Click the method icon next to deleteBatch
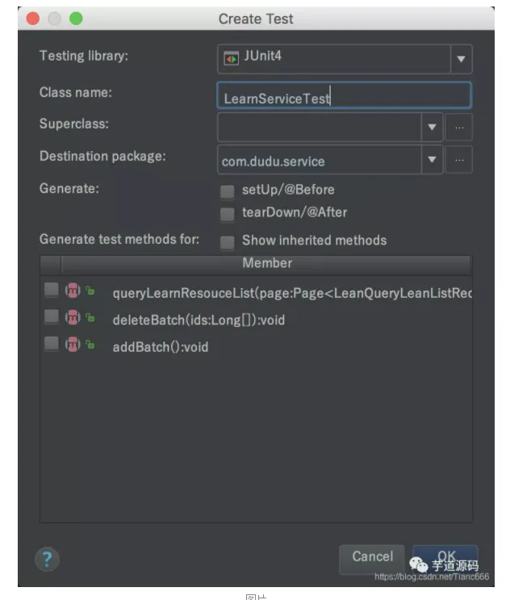This screenshot has height=600, width=510. click(73, 317)
